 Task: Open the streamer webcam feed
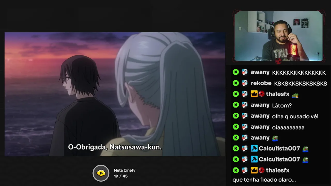pos(279,36)
